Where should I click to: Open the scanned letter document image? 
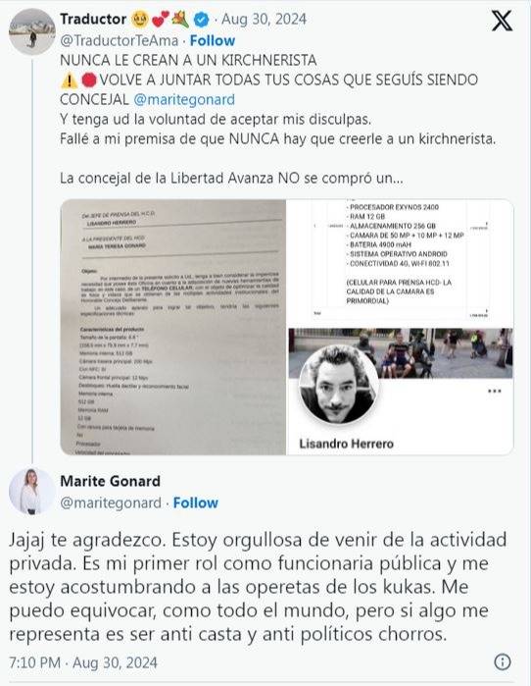tap(173, 327)
